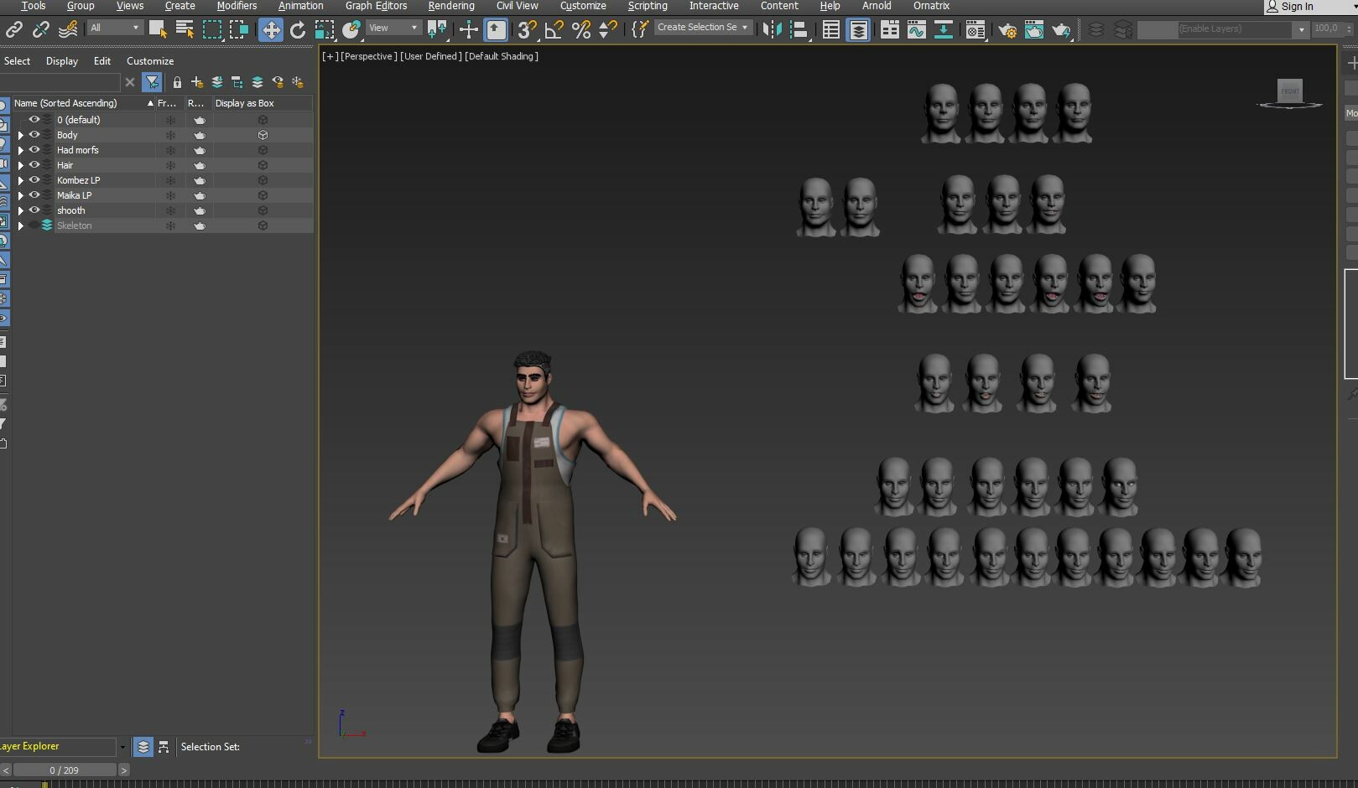Open Select by Name dialog icon
1358x788 pixels.
click(184, 29)
